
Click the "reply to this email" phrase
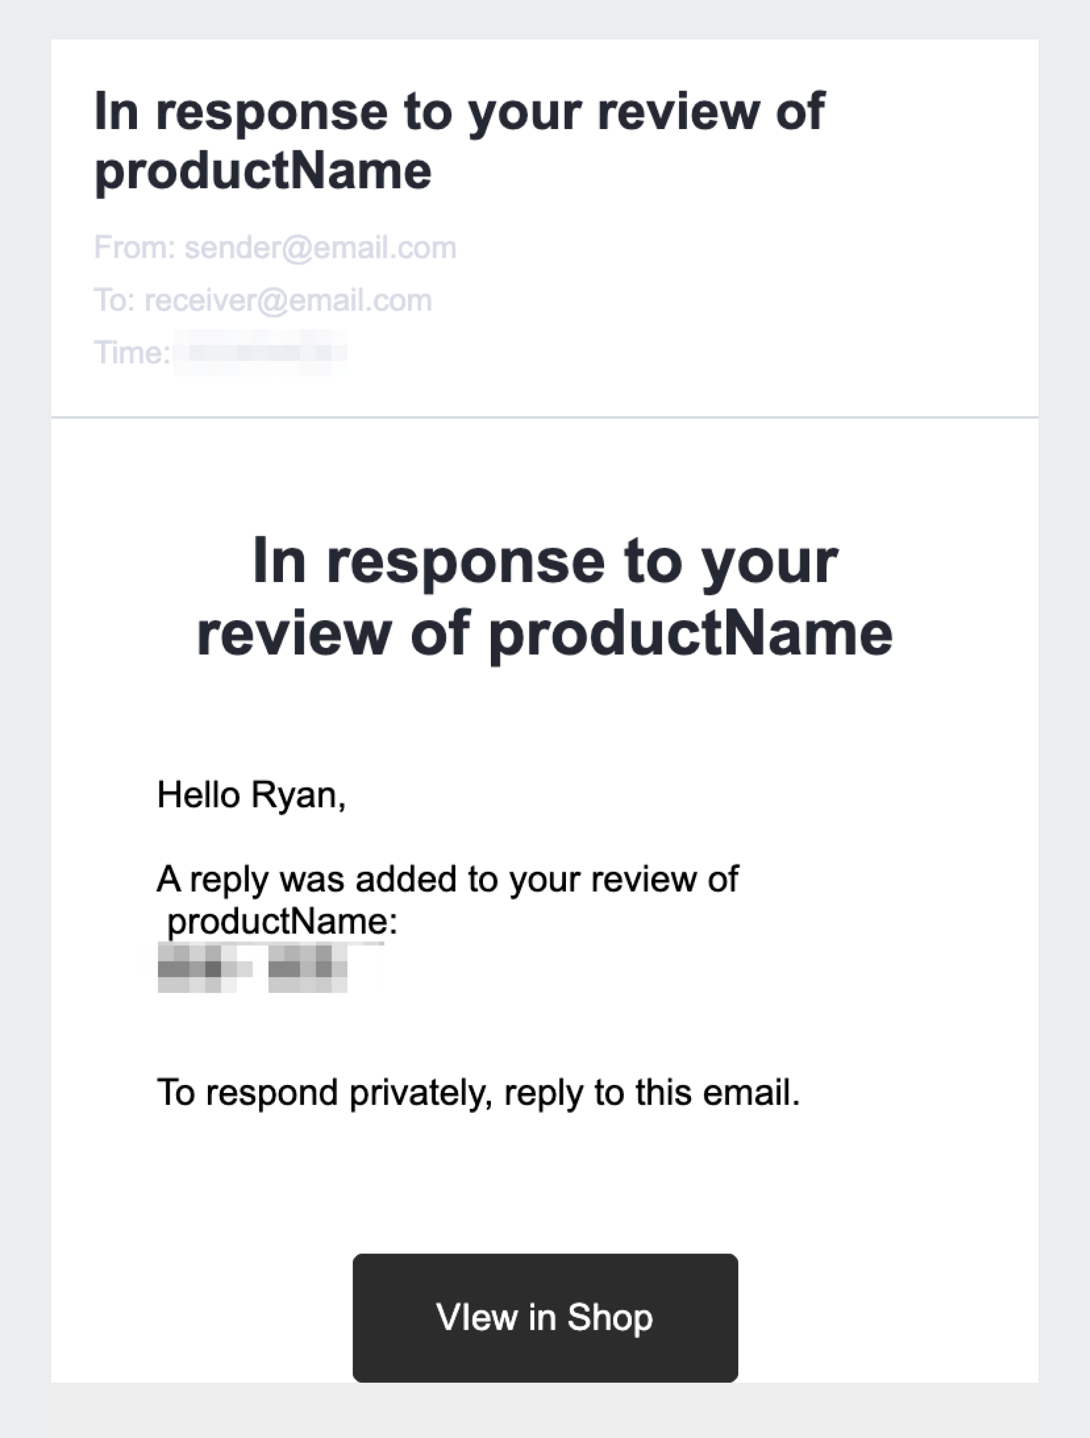(652, 1092)
